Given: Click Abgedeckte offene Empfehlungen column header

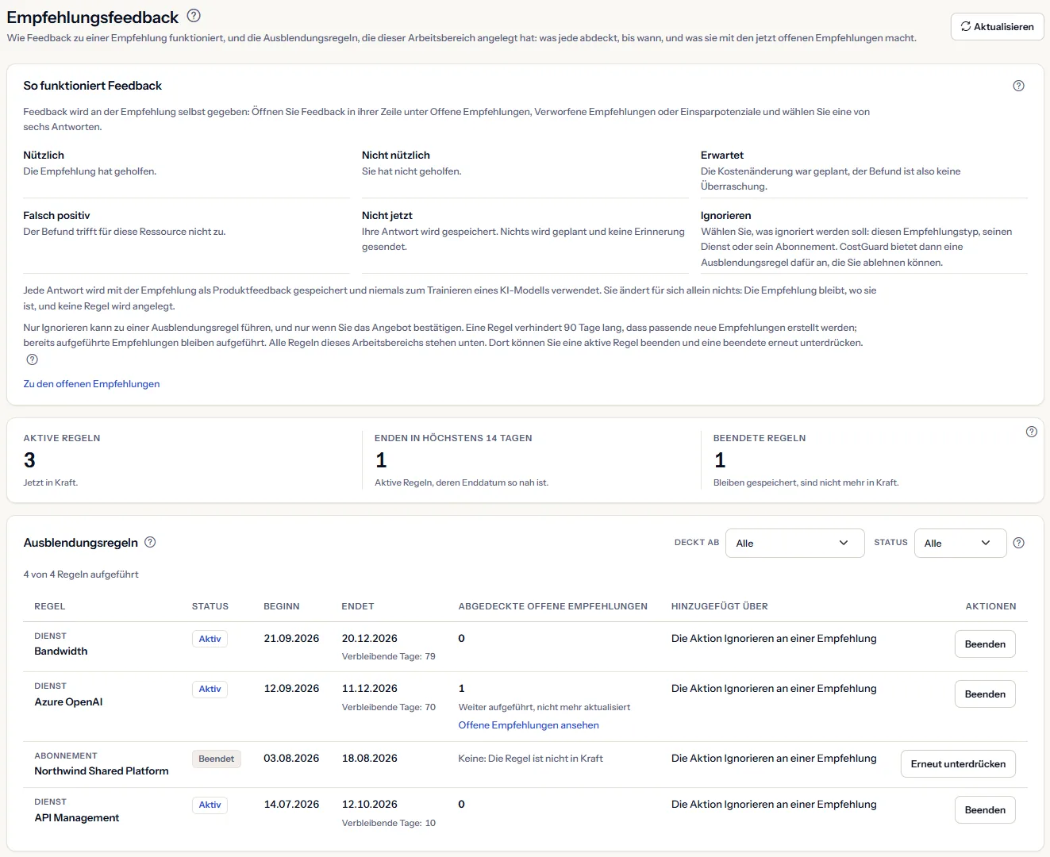Looking at the screenshot, I should (x=552, y=606).
